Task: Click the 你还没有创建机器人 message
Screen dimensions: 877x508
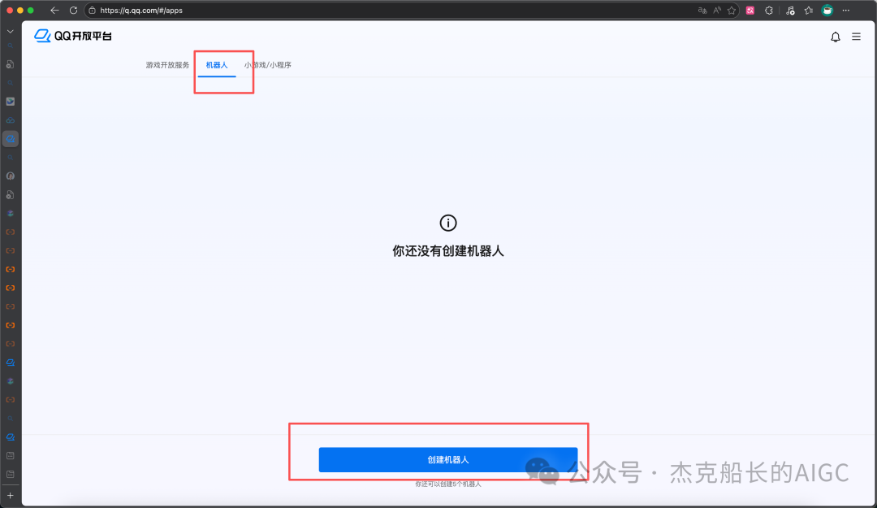Action: tap(448, 251)
